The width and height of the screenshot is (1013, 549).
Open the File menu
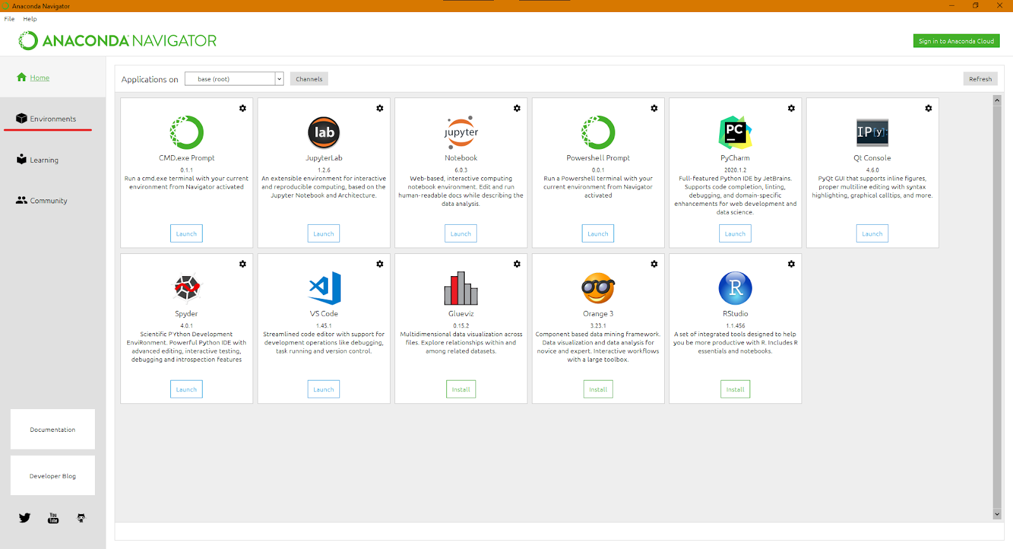[x=9, y=19]
